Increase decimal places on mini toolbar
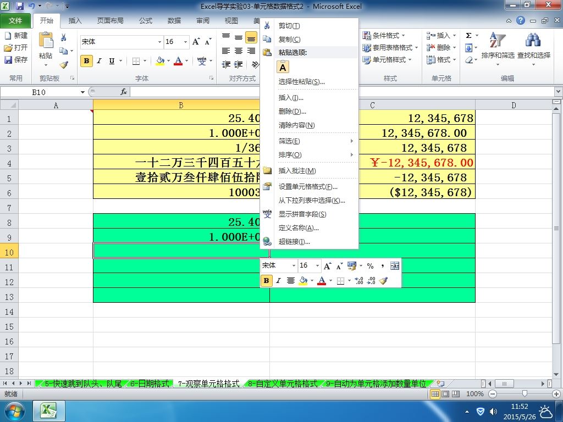The image size is (563, 422). tap(359, 281)
